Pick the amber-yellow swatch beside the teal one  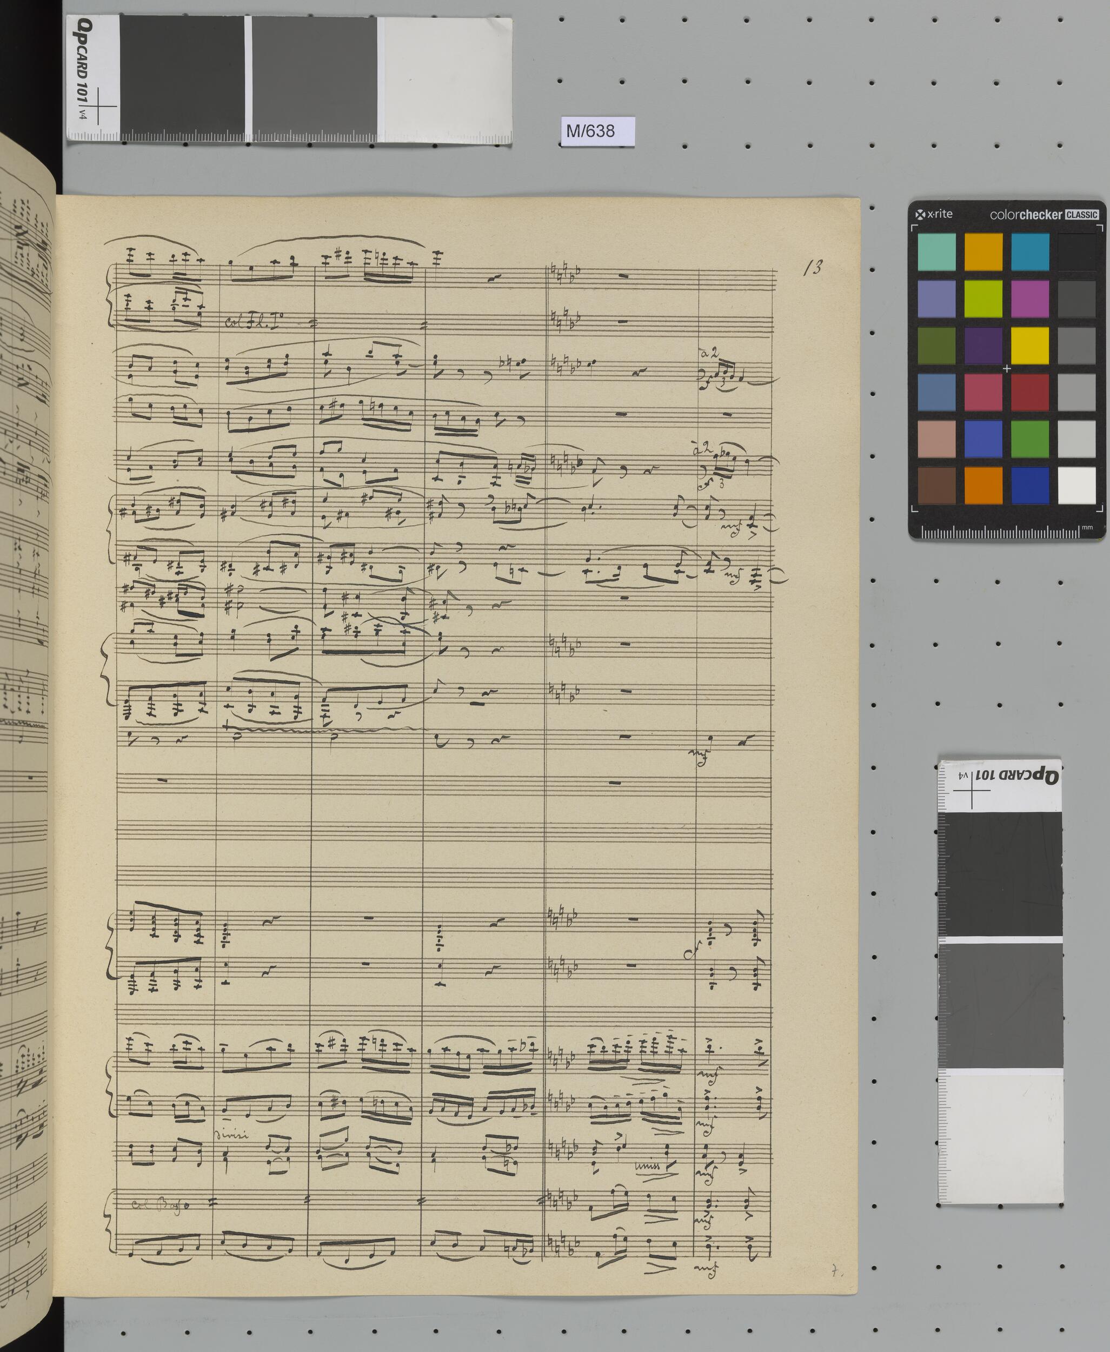983,252
